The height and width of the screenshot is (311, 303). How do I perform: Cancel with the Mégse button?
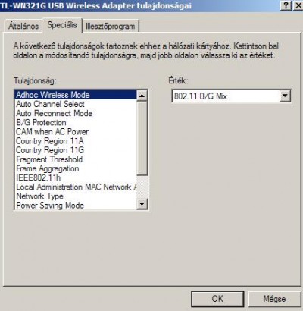pyautogui.click(x=274, y=299)
